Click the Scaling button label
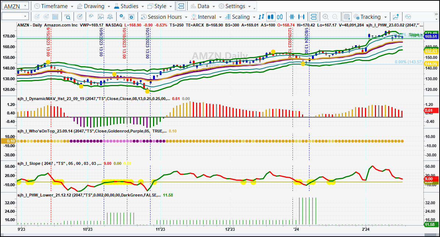This screenshot has height=237, width=440. point(241,17)
